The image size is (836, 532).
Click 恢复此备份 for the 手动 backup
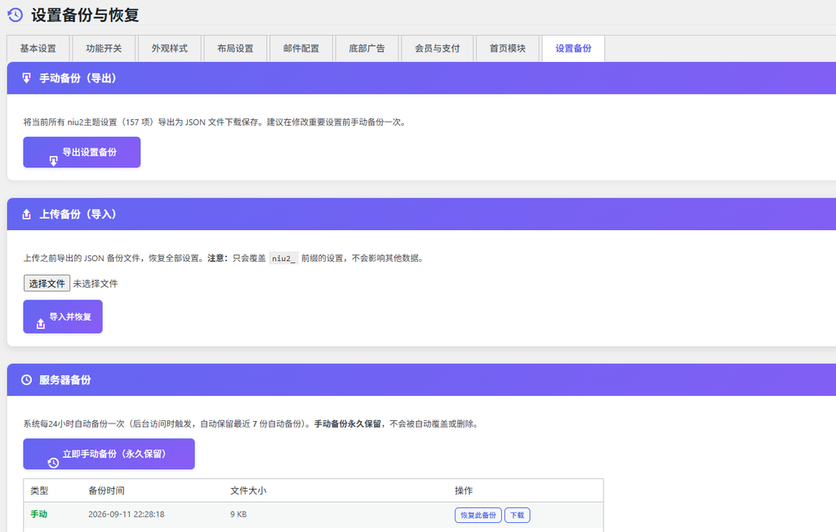(x=478, y=515)
